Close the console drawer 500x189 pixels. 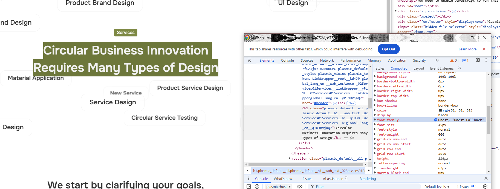(486, 179)
